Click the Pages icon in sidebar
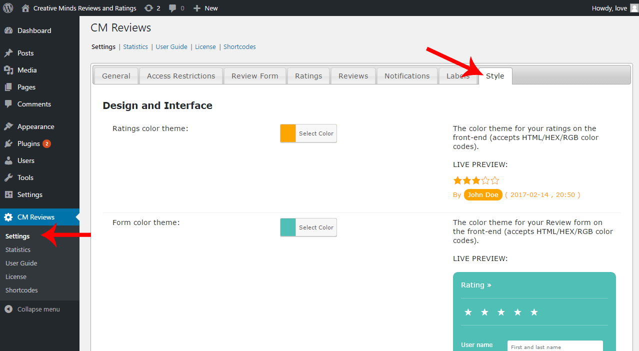 [8, 87]
